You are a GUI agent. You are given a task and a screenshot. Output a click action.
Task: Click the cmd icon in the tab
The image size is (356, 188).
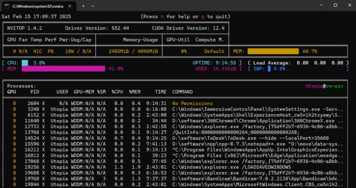7,6
